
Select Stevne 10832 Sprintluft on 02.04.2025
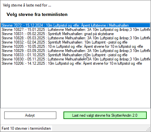75,42
